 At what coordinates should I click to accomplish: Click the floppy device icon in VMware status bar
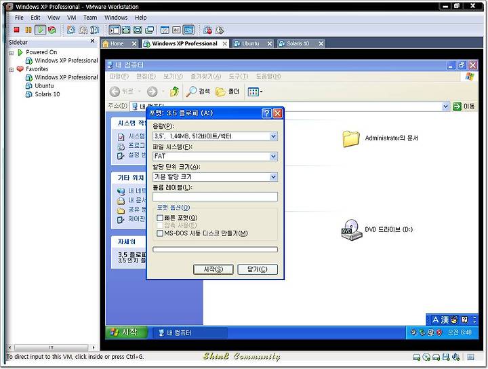(x=446, y=357)
